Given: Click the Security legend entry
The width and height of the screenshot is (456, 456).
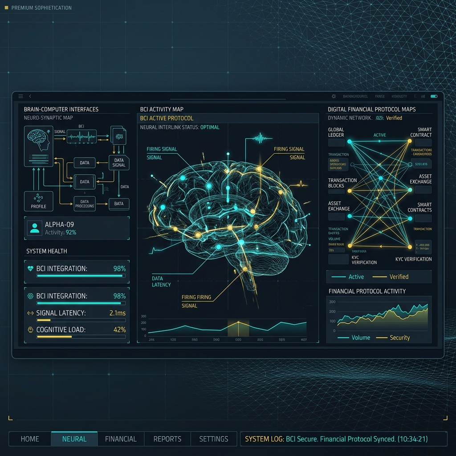Looking at the screenshot, I should pos(393,338).
